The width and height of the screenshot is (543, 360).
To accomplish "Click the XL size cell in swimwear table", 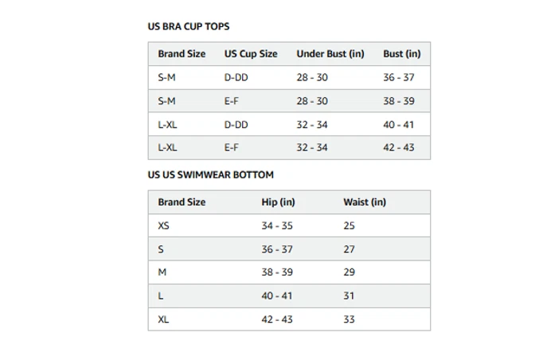I will click(x=164, y=319).
